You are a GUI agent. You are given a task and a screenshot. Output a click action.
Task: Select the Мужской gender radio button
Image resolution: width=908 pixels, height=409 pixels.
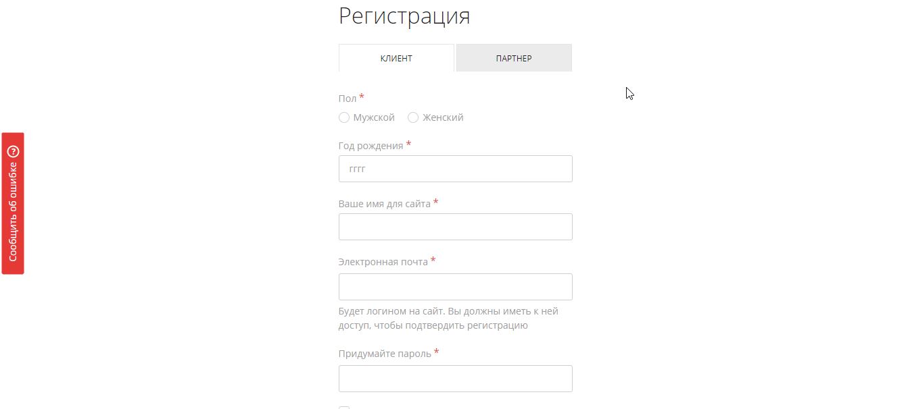(x=344, y=117)
